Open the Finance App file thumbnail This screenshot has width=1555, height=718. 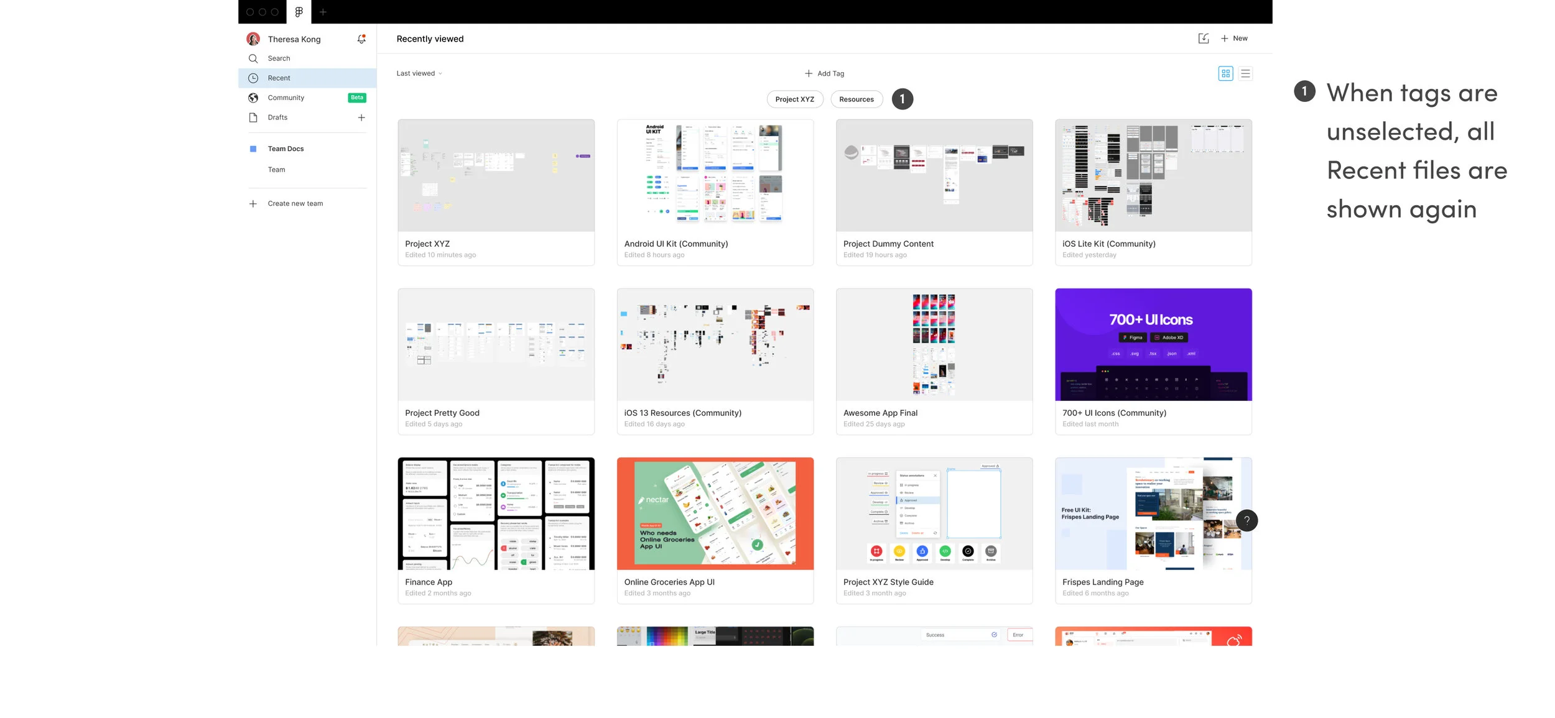click(496, 513)
